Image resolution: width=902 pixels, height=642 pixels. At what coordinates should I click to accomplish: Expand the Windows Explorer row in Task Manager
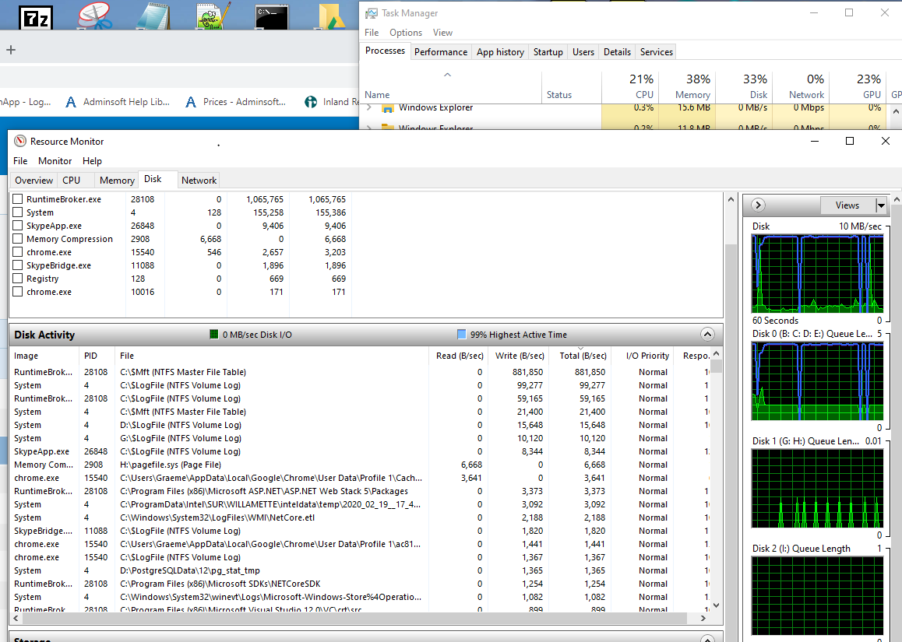tap(369, 107)
